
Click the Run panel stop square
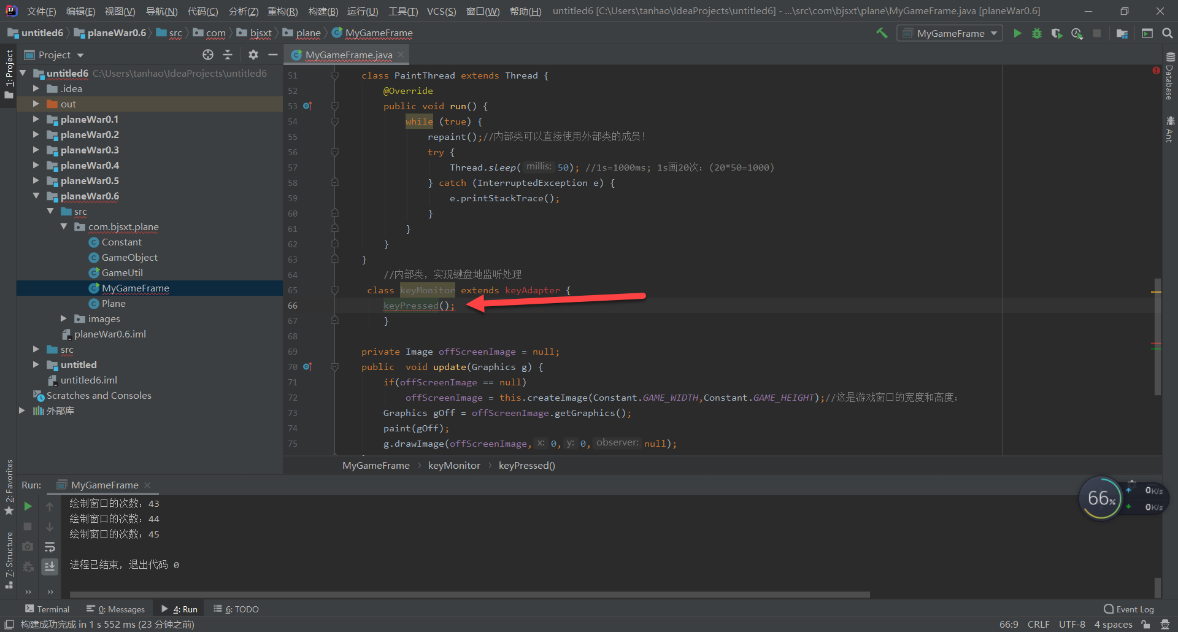point(28,526)
